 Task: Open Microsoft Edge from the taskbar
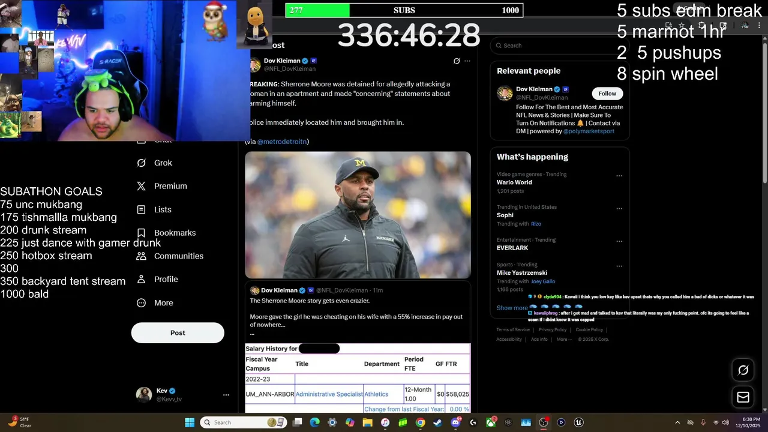(315, 422)
